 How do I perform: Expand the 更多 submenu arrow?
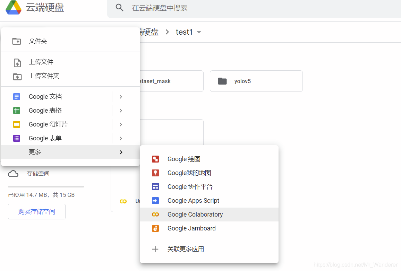121,152
